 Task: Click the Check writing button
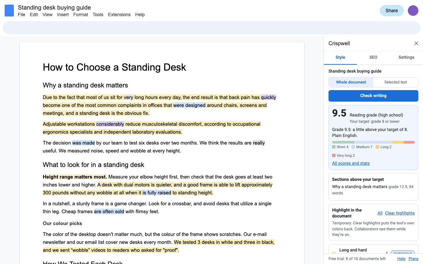tap(373, 96)
